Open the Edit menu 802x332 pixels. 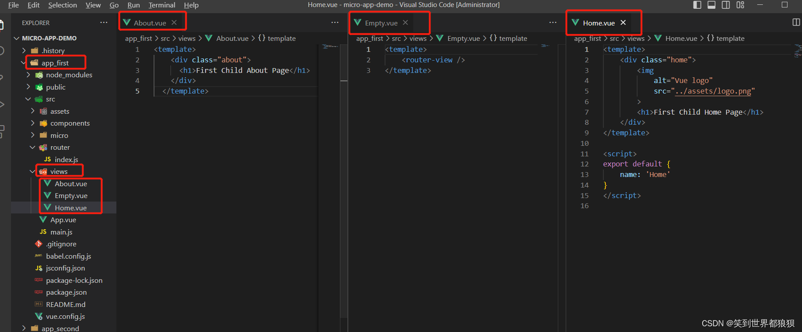33,5
